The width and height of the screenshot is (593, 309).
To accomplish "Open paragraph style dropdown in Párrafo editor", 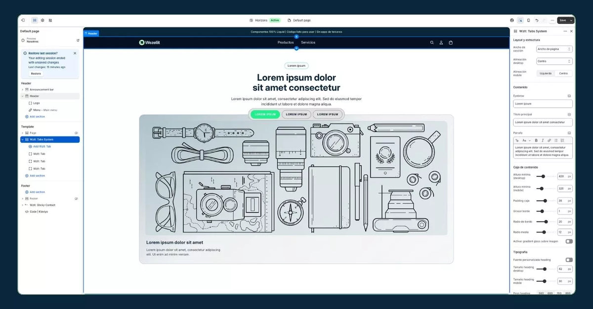I will (526, 140).
